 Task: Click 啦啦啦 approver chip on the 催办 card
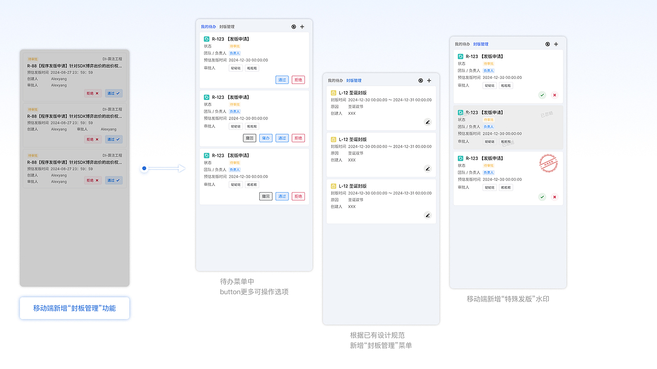tap(252, 126)
